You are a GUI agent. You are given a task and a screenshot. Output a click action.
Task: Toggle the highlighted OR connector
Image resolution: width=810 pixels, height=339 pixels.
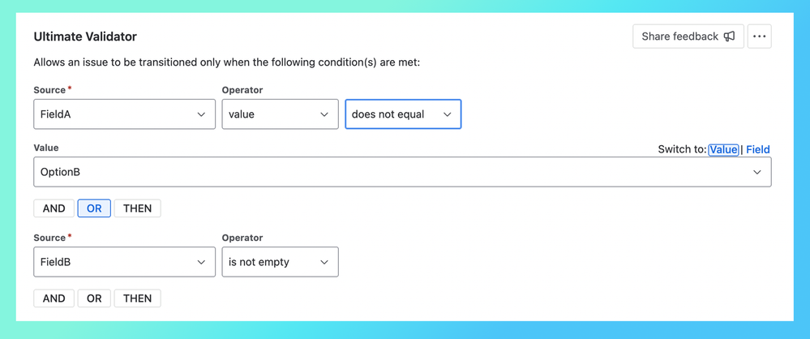[94, 208]
